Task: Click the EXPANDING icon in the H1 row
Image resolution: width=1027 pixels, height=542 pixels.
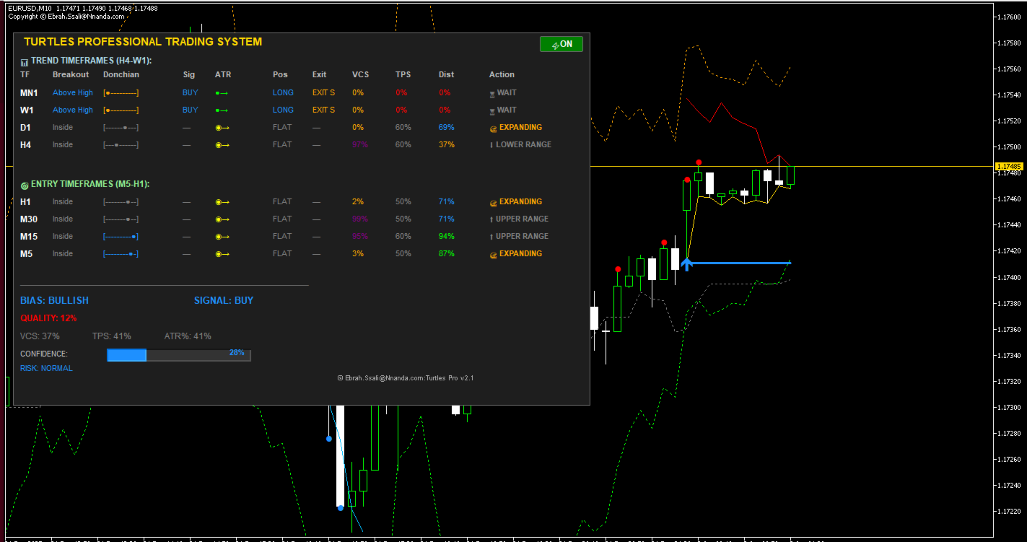Action: 493,202
